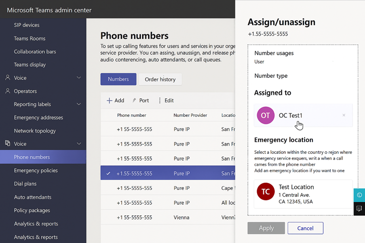Viewport: 365px width, 243px height.
Task: Click the 1 Central Ave. address line
Action: point(294,195)
